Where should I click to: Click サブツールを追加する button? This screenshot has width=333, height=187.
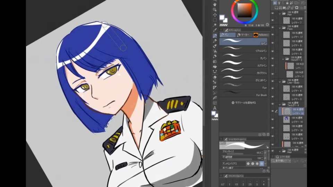244,103
